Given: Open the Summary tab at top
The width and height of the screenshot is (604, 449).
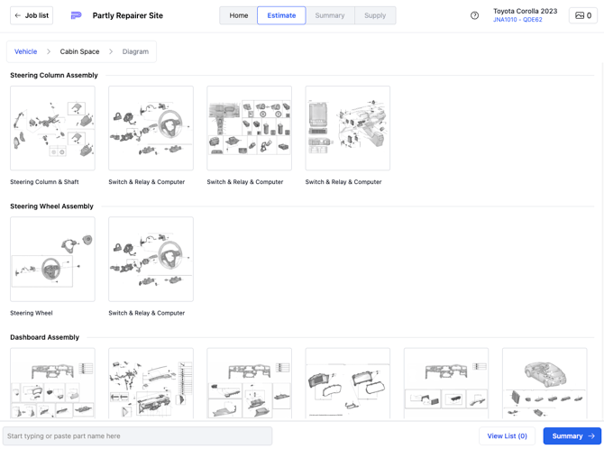Looking at the screenshot, I should (330, 15).
